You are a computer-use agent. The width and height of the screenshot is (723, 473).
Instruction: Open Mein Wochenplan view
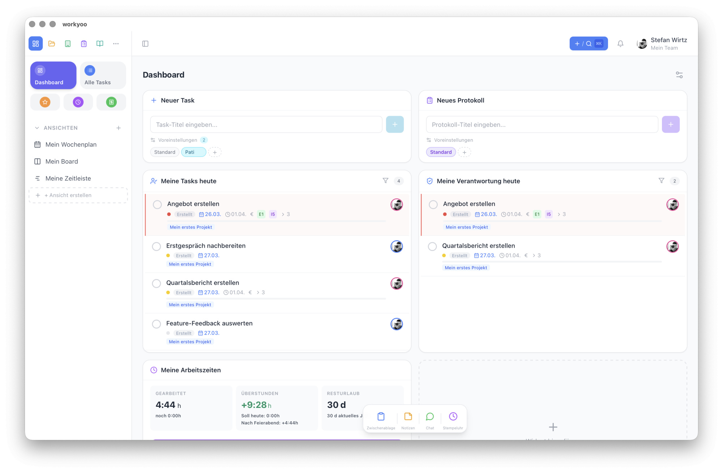(71, 145)
